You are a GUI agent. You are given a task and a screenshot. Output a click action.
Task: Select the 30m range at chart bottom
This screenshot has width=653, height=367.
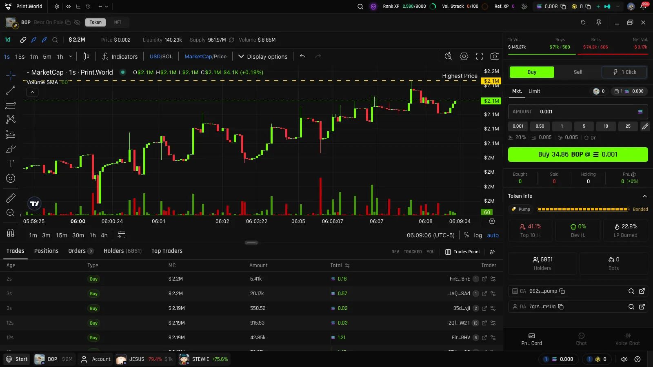pyautogui.click(x=78, y=235)
